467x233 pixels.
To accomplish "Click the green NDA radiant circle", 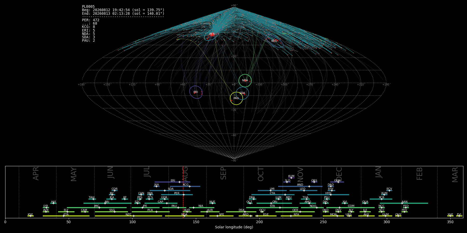I will pos(245,81).
